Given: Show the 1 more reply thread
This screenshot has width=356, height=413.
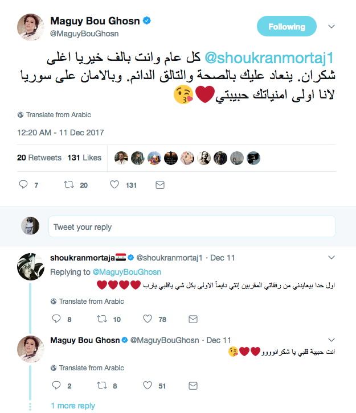Looking at the screenshot, I should tap(73, 406).
